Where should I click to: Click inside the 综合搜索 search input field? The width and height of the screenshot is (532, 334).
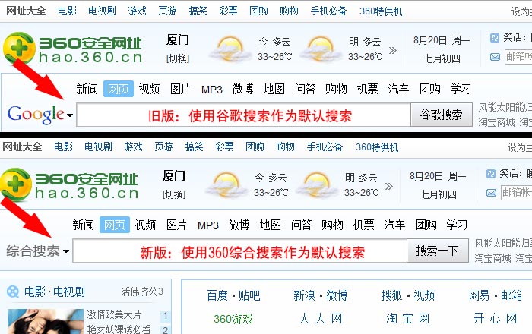coord(240,251)
